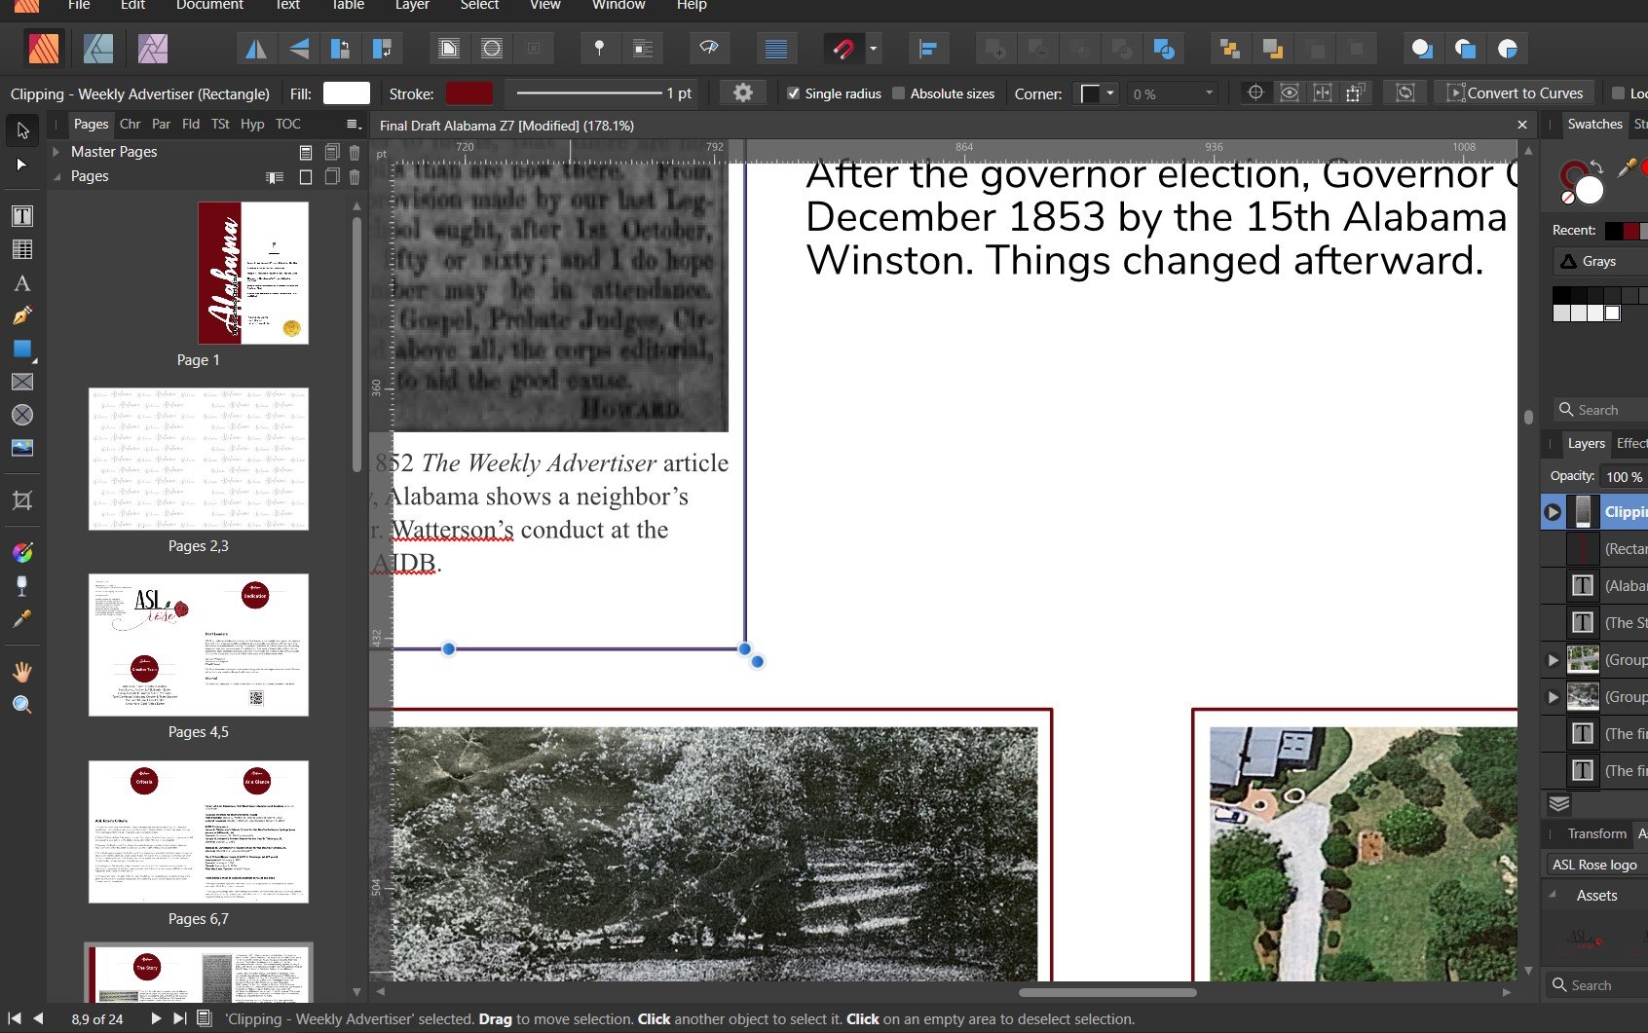Select the Artistic Text tool

pos(22,283)
